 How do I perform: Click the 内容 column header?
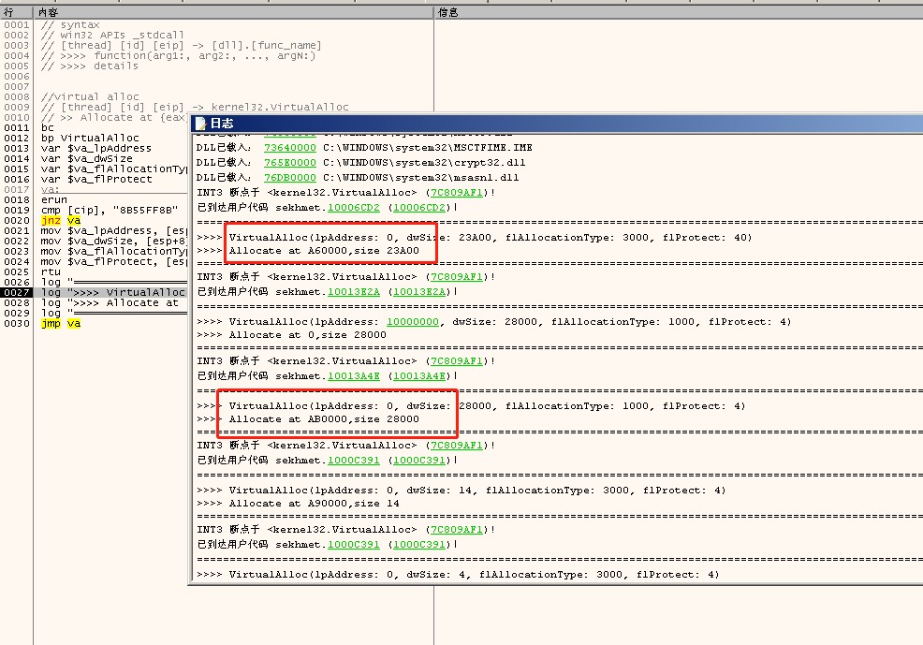click(x=49, y=12)
